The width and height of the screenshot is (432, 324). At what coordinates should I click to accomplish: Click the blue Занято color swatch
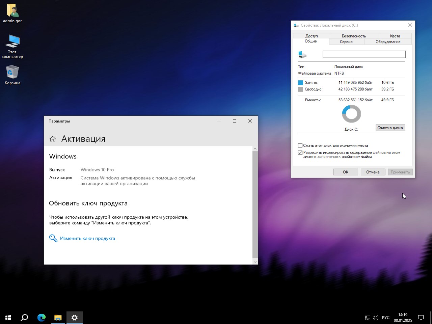click(300, 82)
